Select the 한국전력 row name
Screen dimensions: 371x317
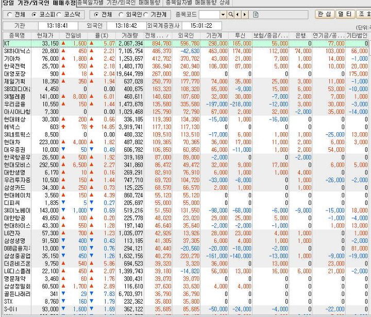pyautogui.click(x=14, y=66)
